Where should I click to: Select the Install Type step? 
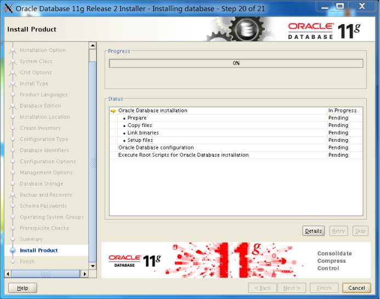pos(34,84)
